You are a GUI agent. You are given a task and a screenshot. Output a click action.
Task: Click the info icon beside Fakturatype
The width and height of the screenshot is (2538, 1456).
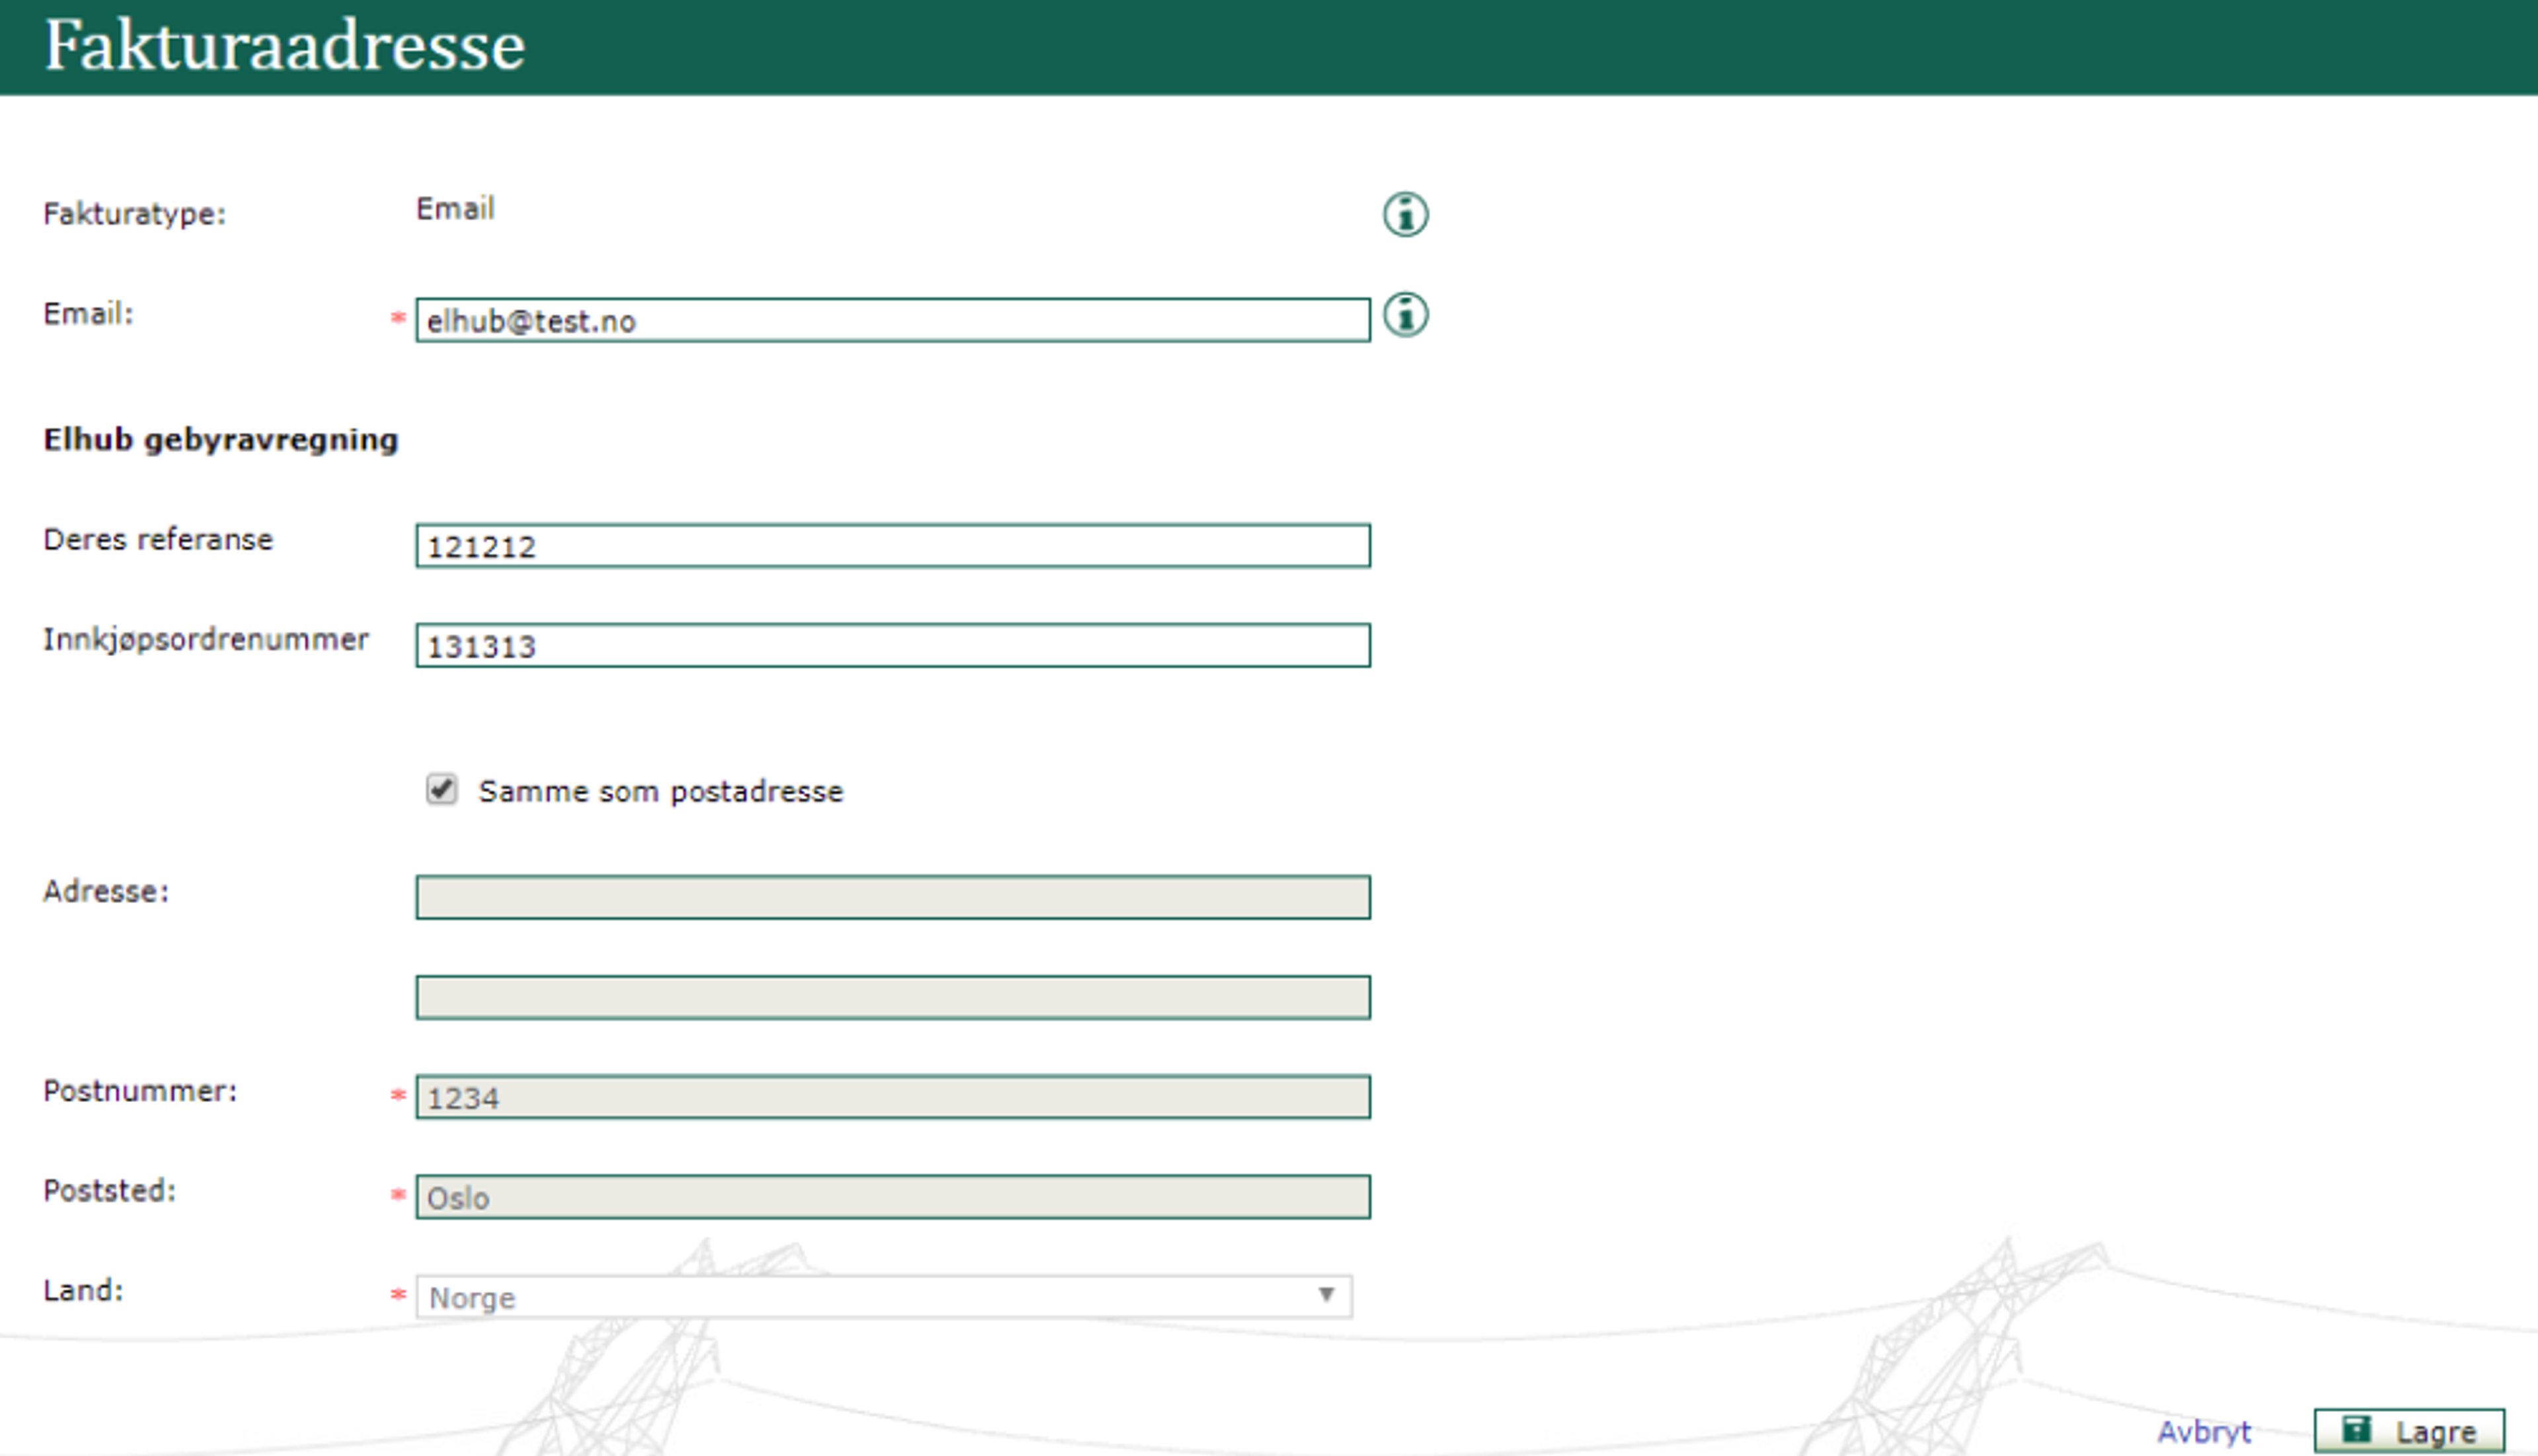(1404, 215)
